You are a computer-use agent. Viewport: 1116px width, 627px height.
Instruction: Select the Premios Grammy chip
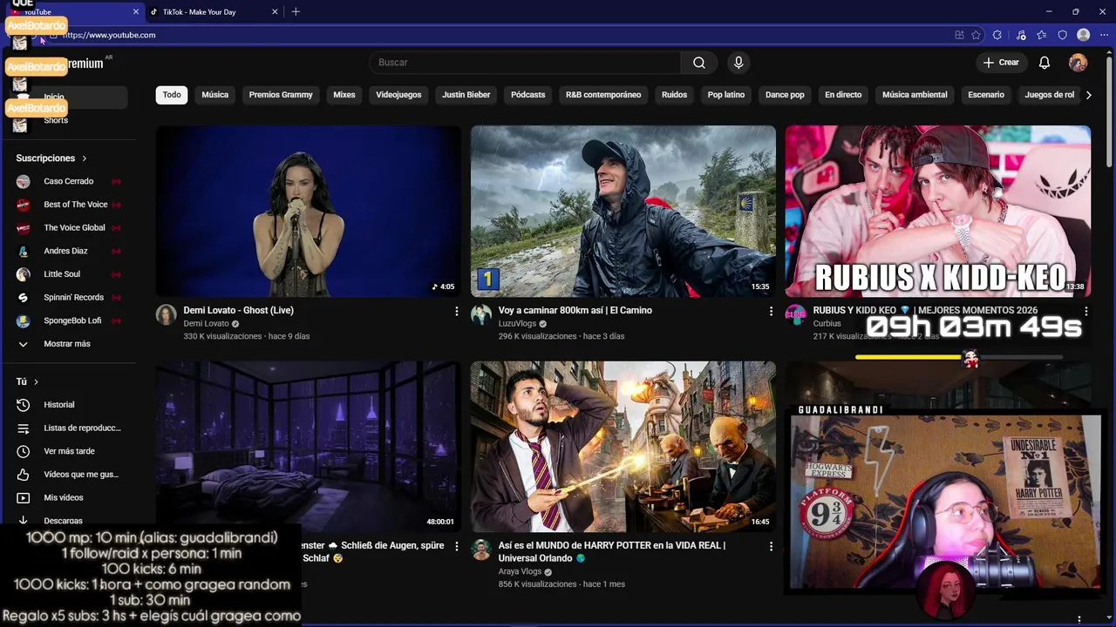(281, 95)
